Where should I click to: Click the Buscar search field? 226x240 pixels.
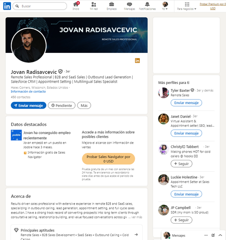[40, 6]
